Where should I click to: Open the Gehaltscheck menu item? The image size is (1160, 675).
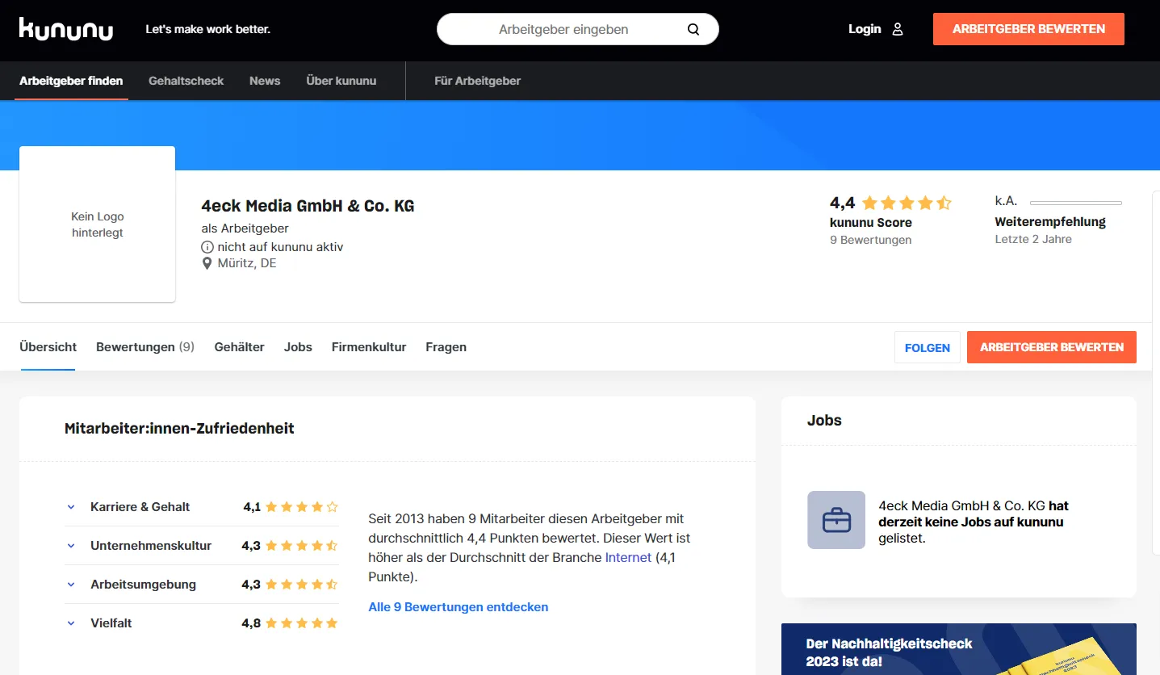pos(186,81)
